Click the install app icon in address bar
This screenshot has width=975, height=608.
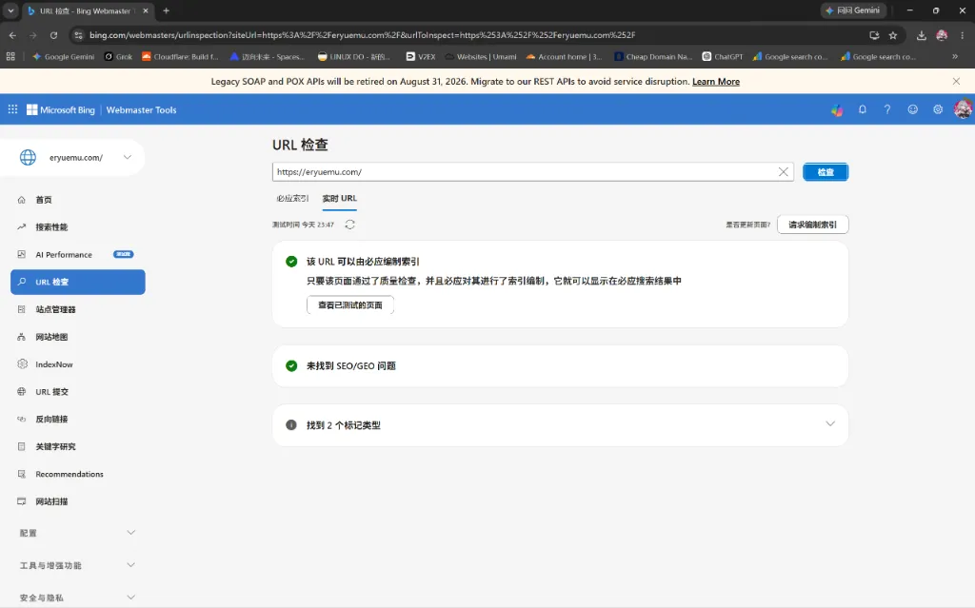[874, 35]
